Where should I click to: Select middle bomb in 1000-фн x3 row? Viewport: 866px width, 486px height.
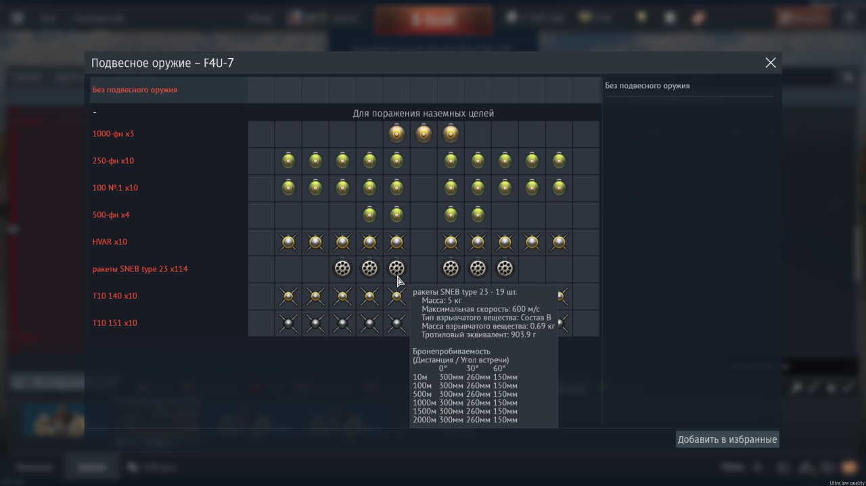pos(424,134)
